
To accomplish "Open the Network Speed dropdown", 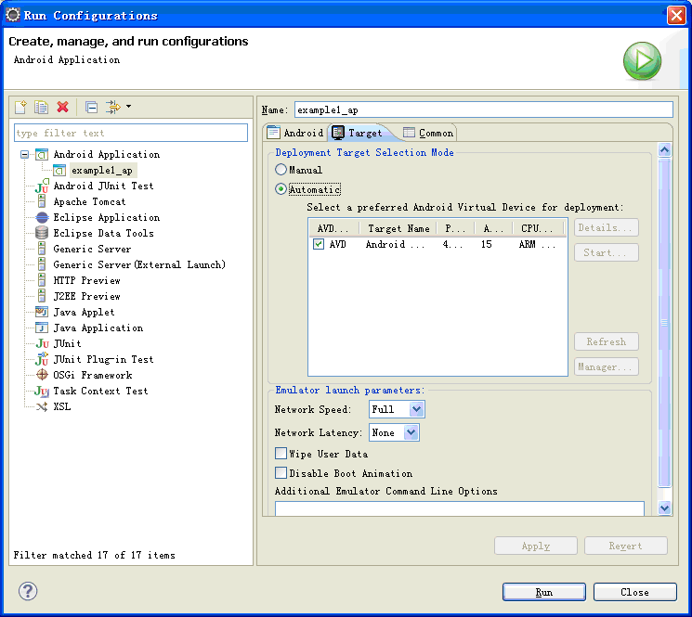I will tap(397, 409).
